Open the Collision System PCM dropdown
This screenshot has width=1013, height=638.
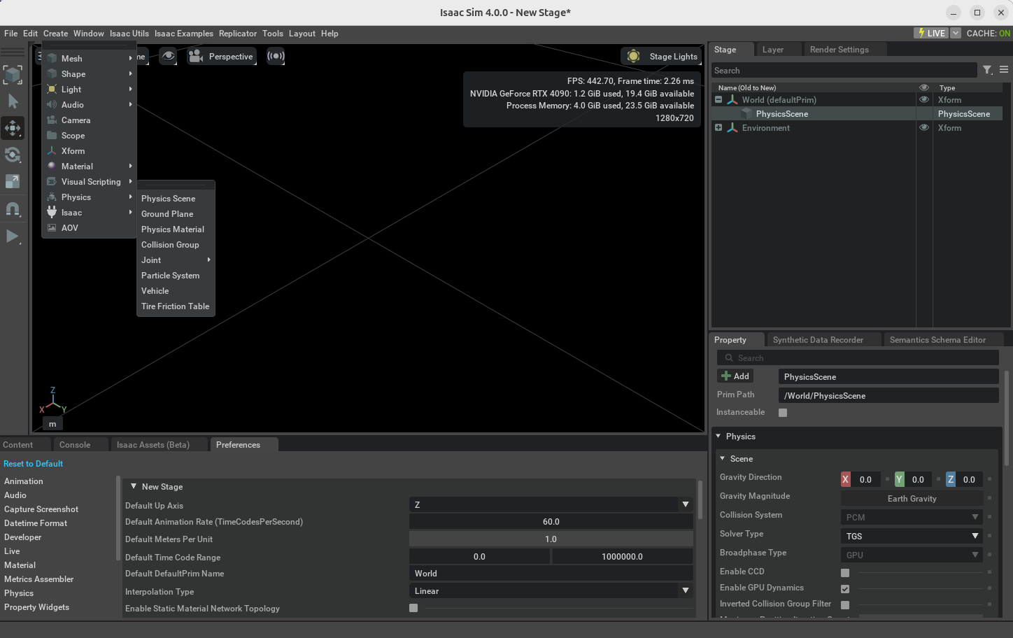912,517
